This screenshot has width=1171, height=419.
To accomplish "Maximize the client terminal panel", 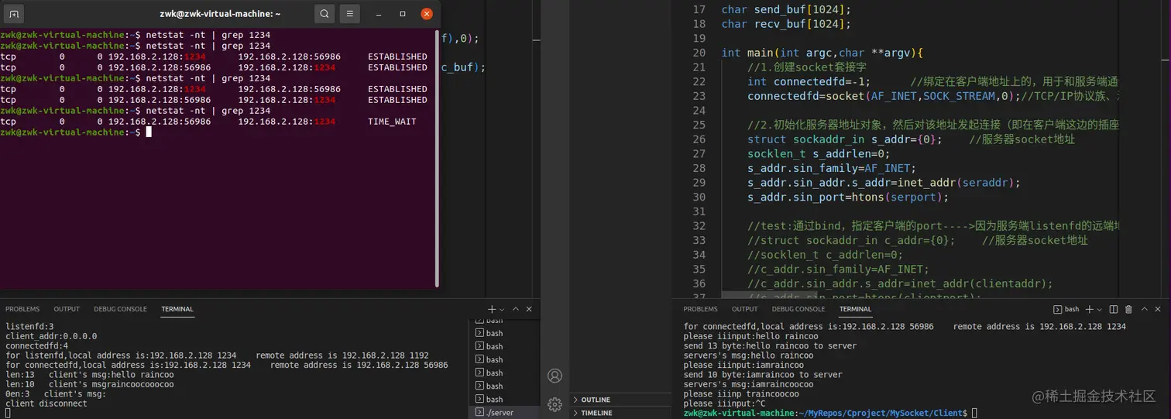I will click(1145, 309).
